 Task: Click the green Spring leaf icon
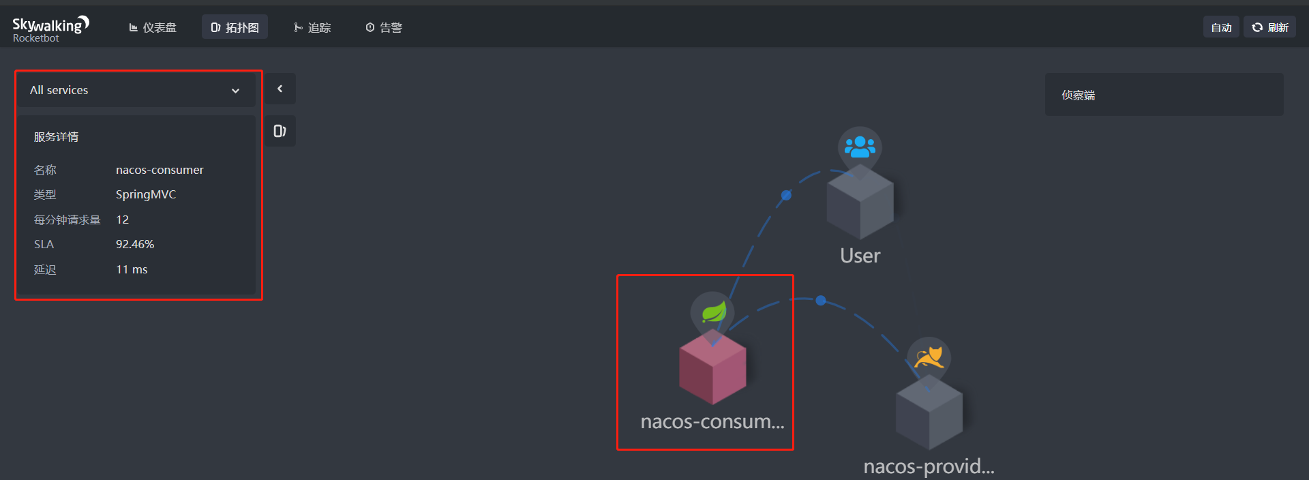point(713,312)
